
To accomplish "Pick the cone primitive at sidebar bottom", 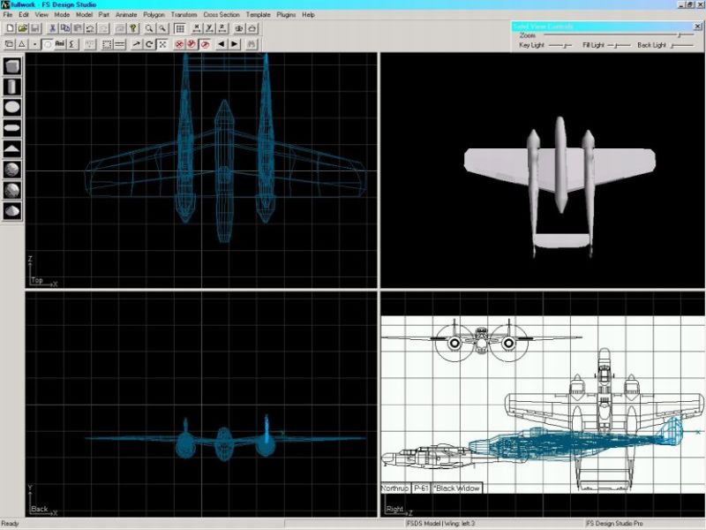I will [12, 210].
